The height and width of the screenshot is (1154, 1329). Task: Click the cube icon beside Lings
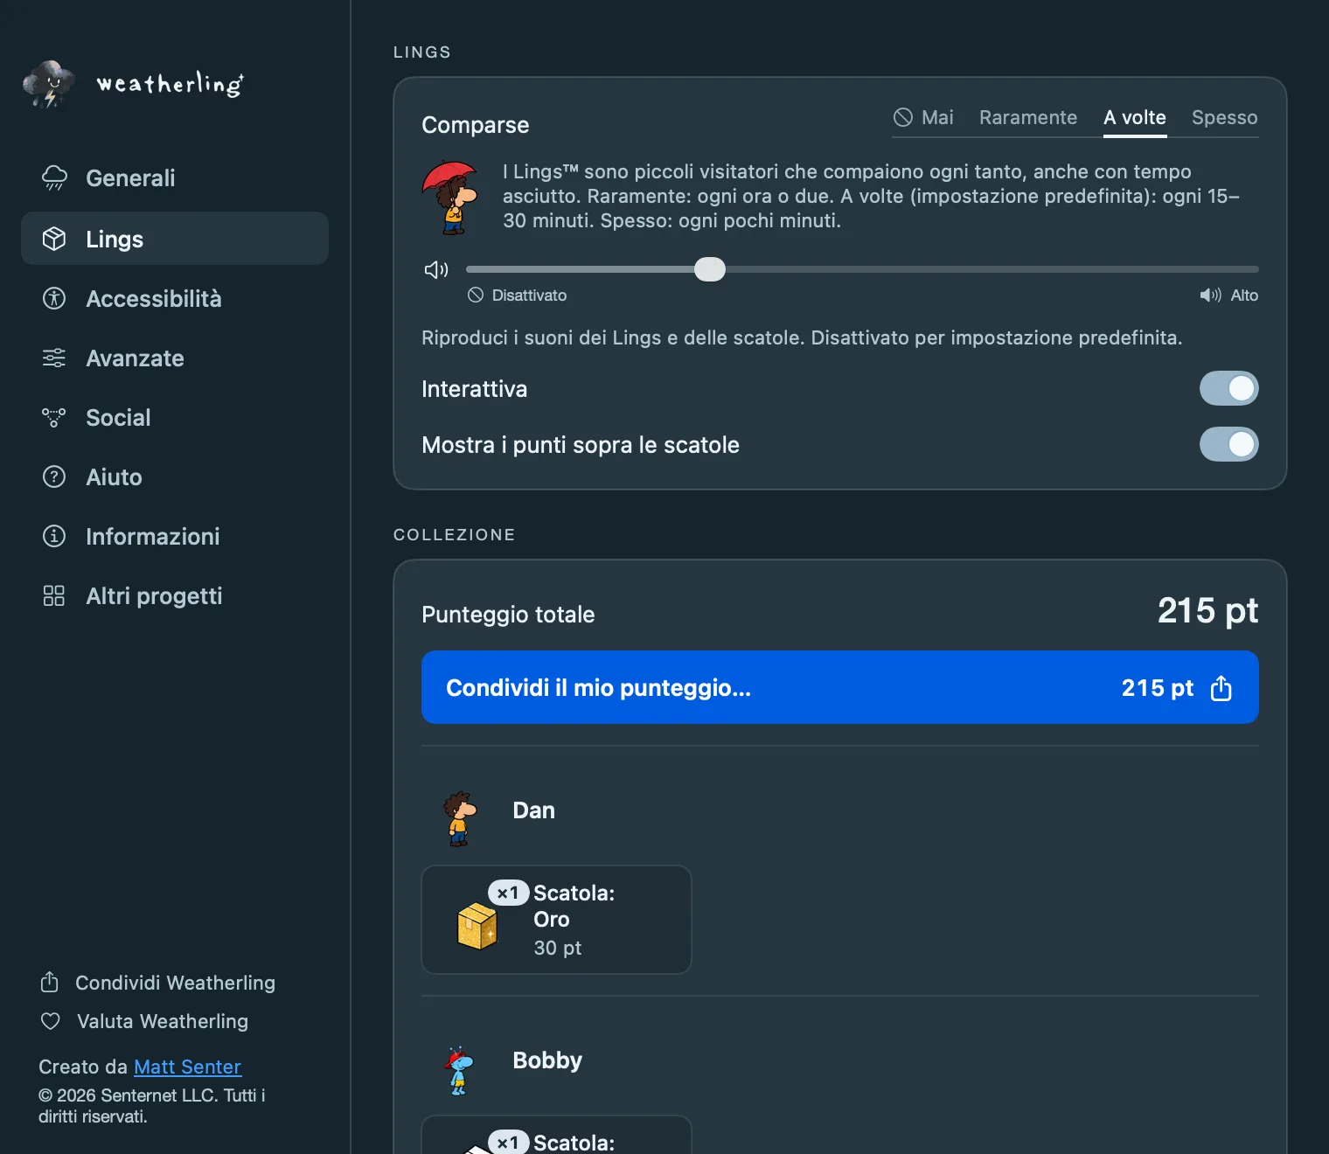coord(54,239)
